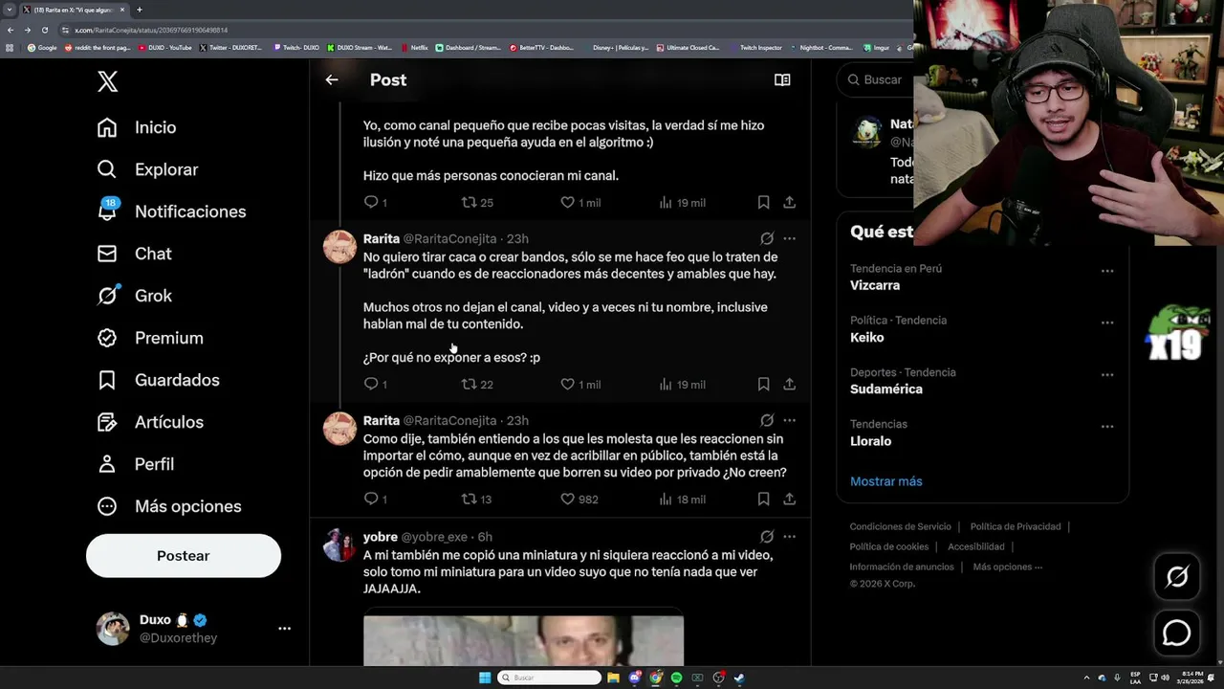Bookmark the tweet ending 'conocieran mi canal'
1224x689 pixels.
pyautogui.click(x=763, y=202)
